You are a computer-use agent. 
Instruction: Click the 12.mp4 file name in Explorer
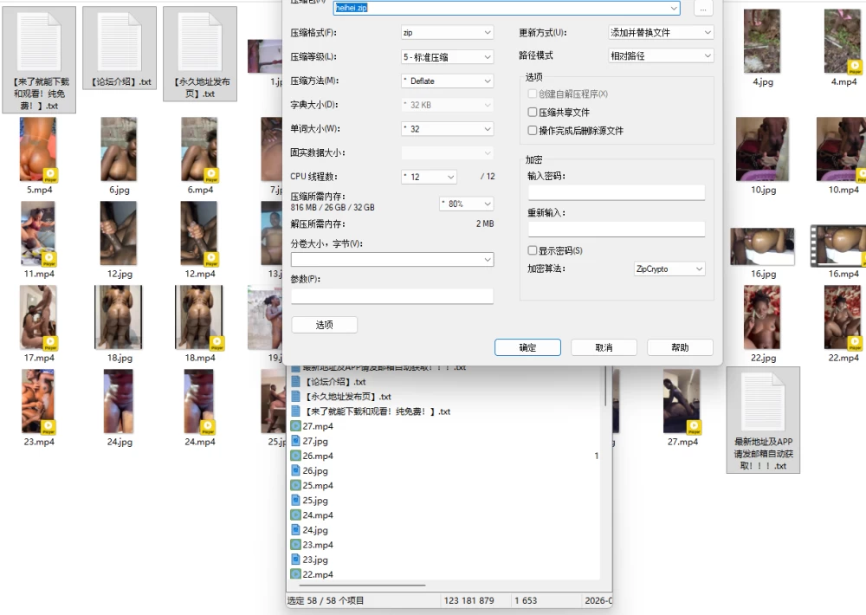click(200, 274)
